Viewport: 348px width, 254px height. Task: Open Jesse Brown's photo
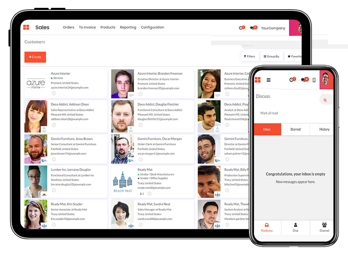[x=36, y=149]
